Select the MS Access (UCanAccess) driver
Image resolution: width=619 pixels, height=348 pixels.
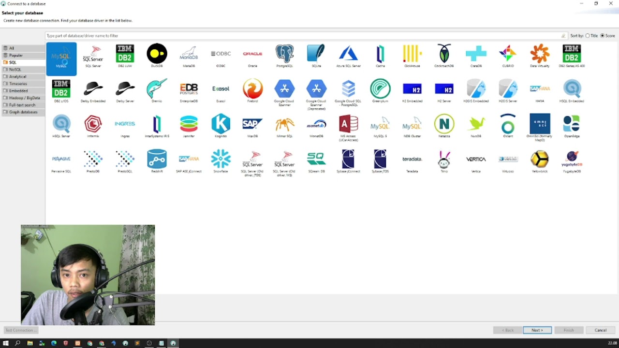(348, 128)
